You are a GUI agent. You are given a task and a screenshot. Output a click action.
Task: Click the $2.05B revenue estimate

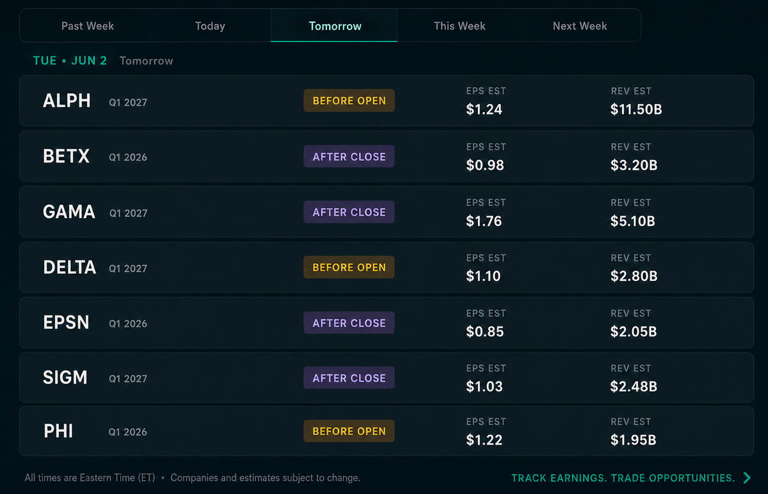[634, 331]
